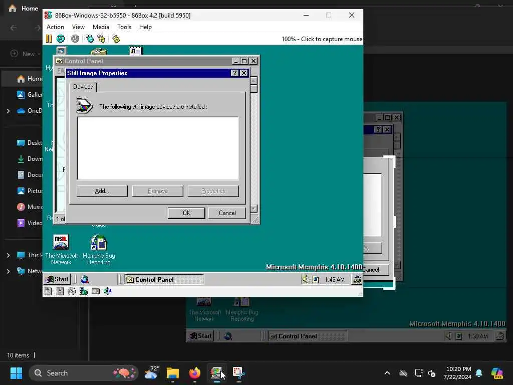Open the Media menu in 86Box
Screen dimensions: 513x385
(x=101, y=27)
